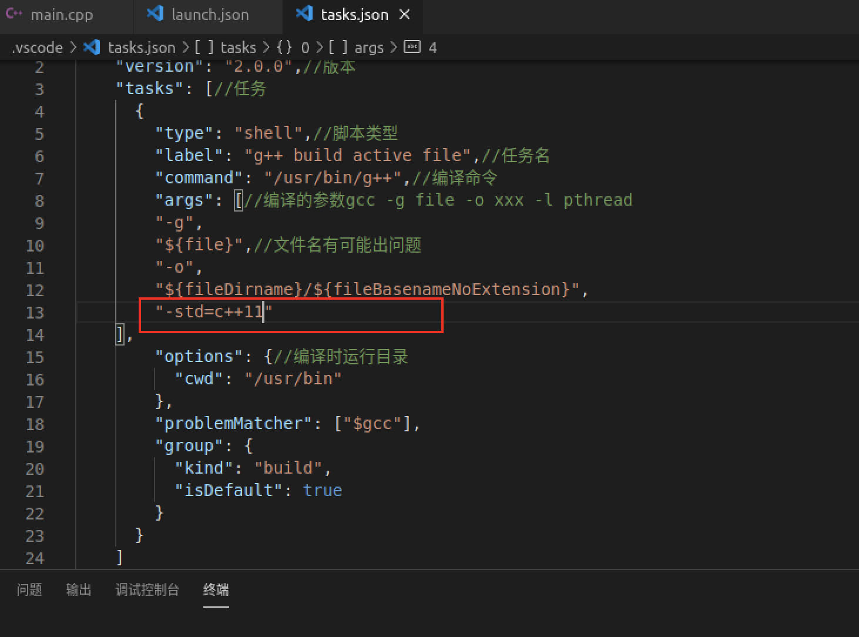Screen dimensions: 859x637
Task: Click the "problemMatcher" key
Action: [x=233, y=423]
